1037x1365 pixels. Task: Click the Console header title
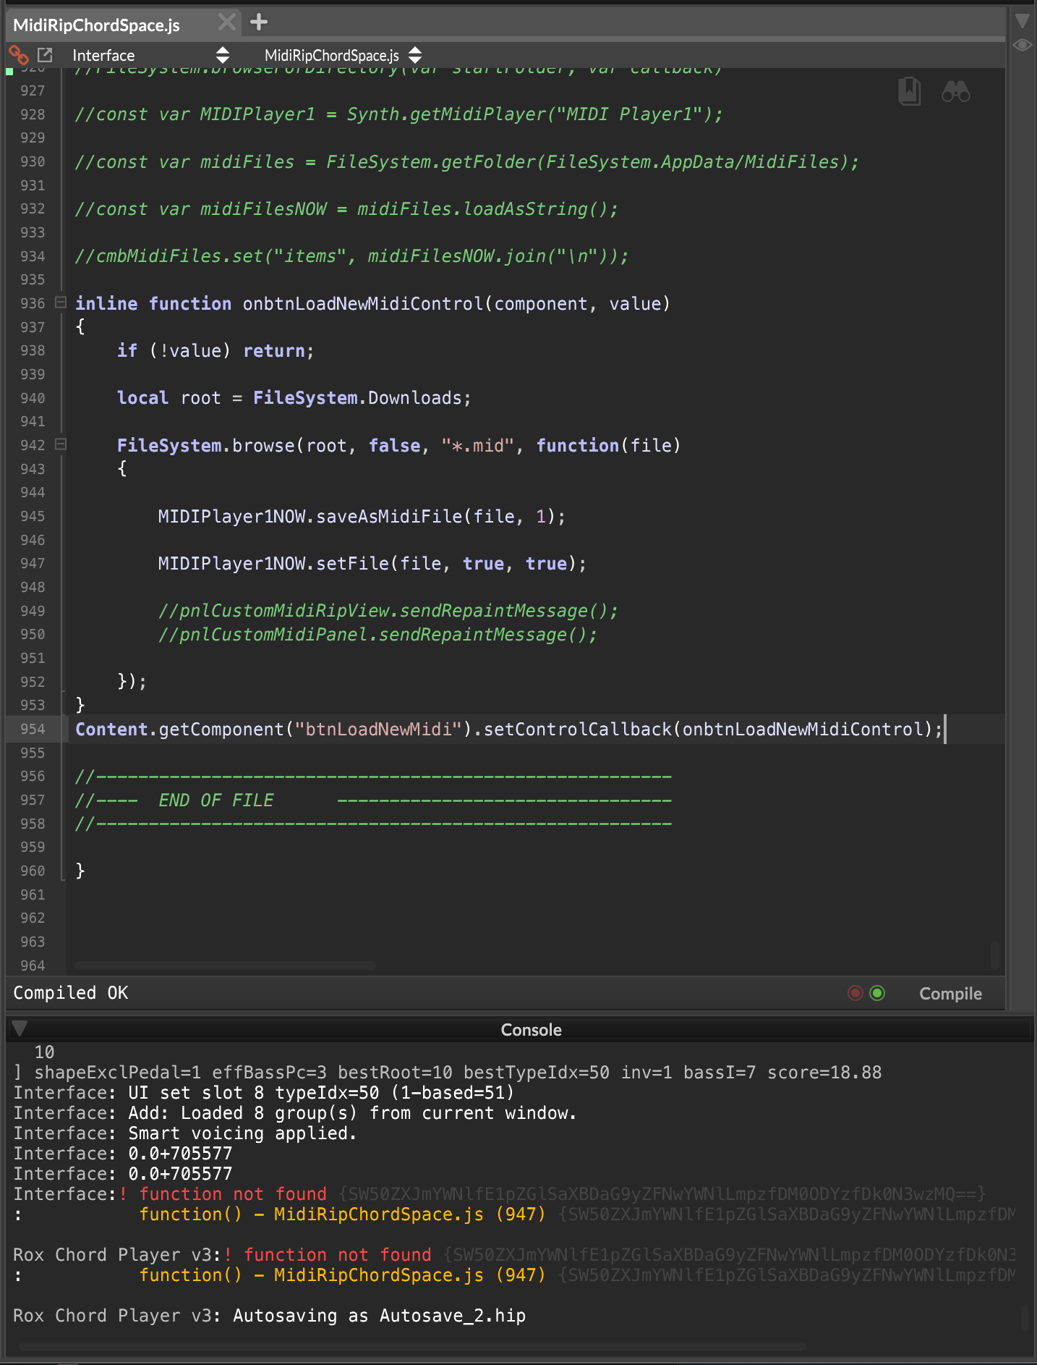point(532,1029)
